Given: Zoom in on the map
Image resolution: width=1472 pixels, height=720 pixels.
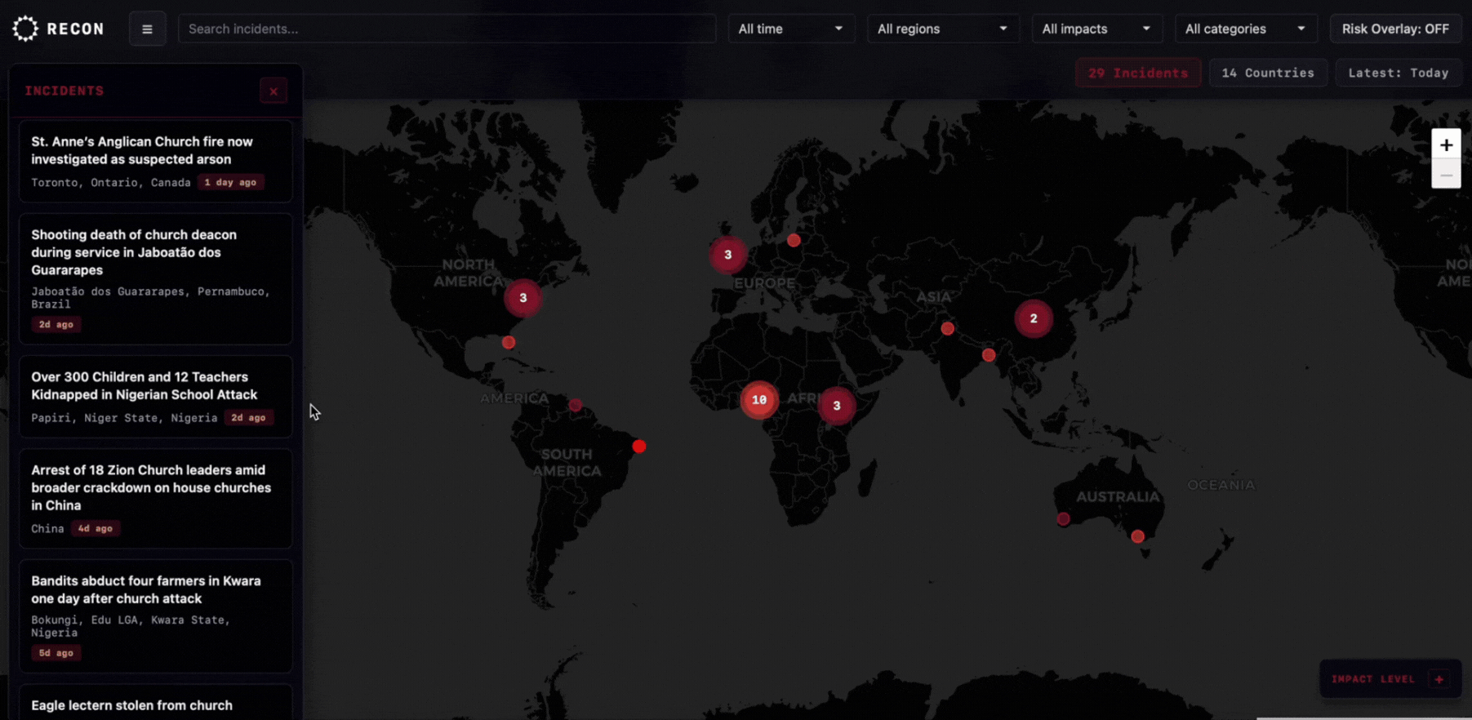Looking at the screenshot, I should click(x=1446, y=144).
